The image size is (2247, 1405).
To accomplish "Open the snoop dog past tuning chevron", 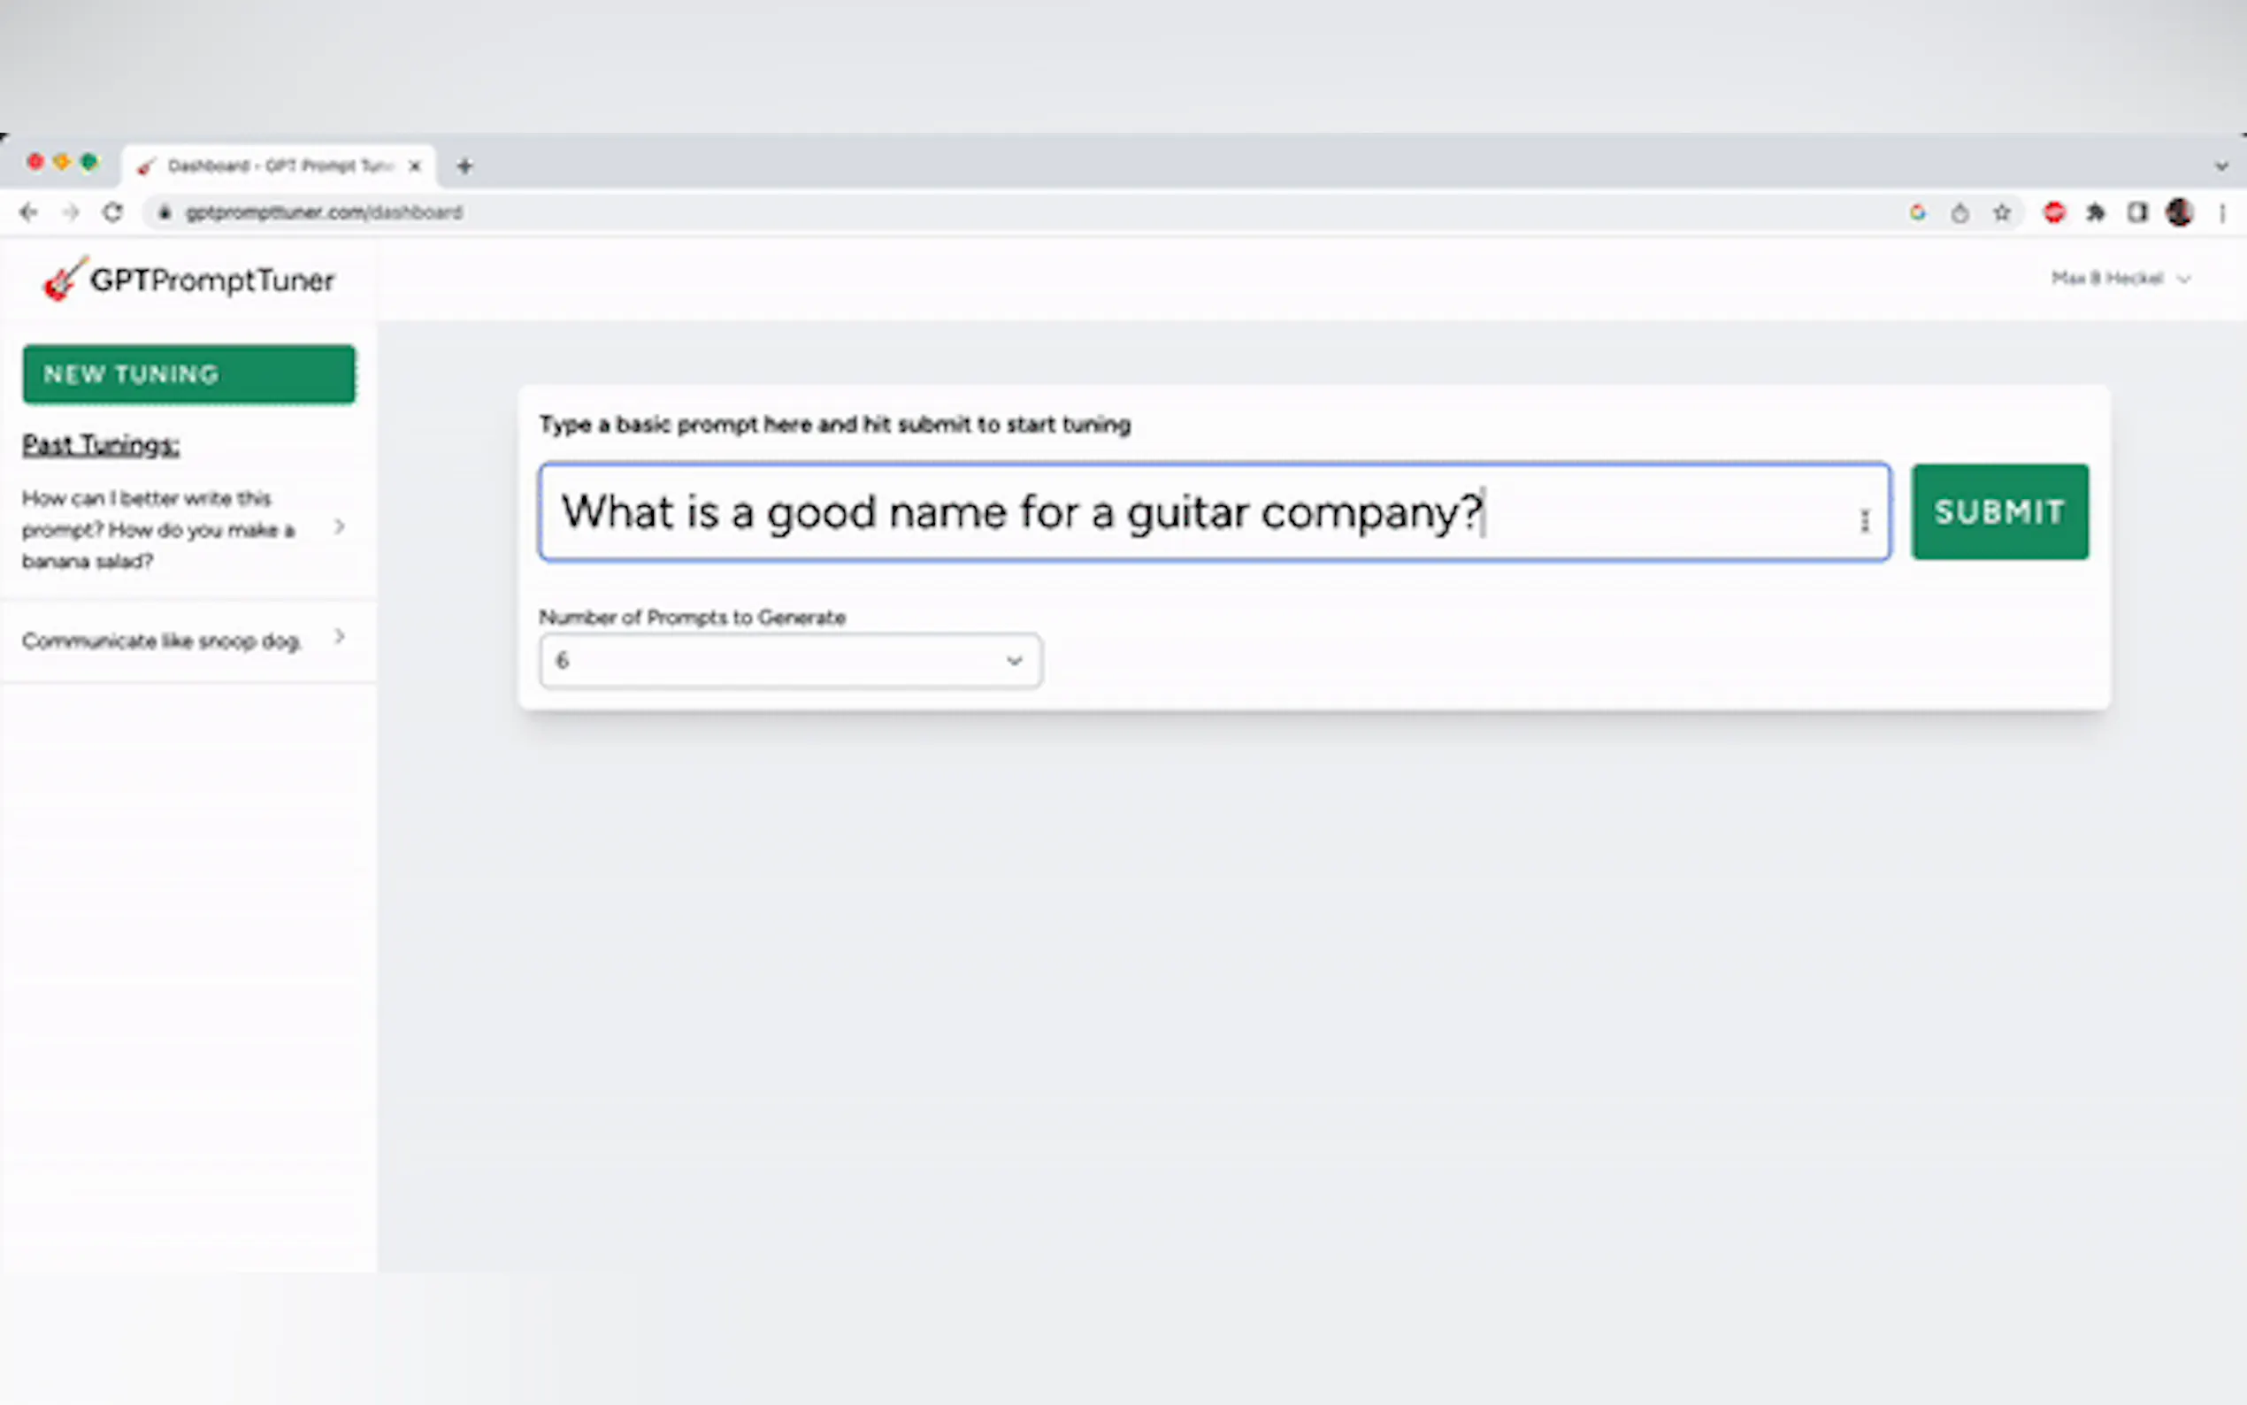I will [340, 637].
